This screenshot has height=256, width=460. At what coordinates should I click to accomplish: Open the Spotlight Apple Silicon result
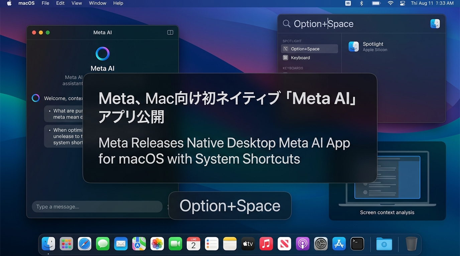[368, 47]
